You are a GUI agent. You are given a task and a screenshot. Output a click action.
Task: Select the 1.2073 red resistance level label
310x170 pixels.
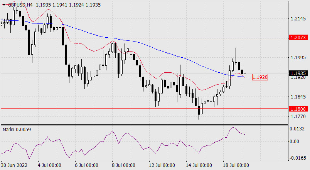tap(298, 37)
